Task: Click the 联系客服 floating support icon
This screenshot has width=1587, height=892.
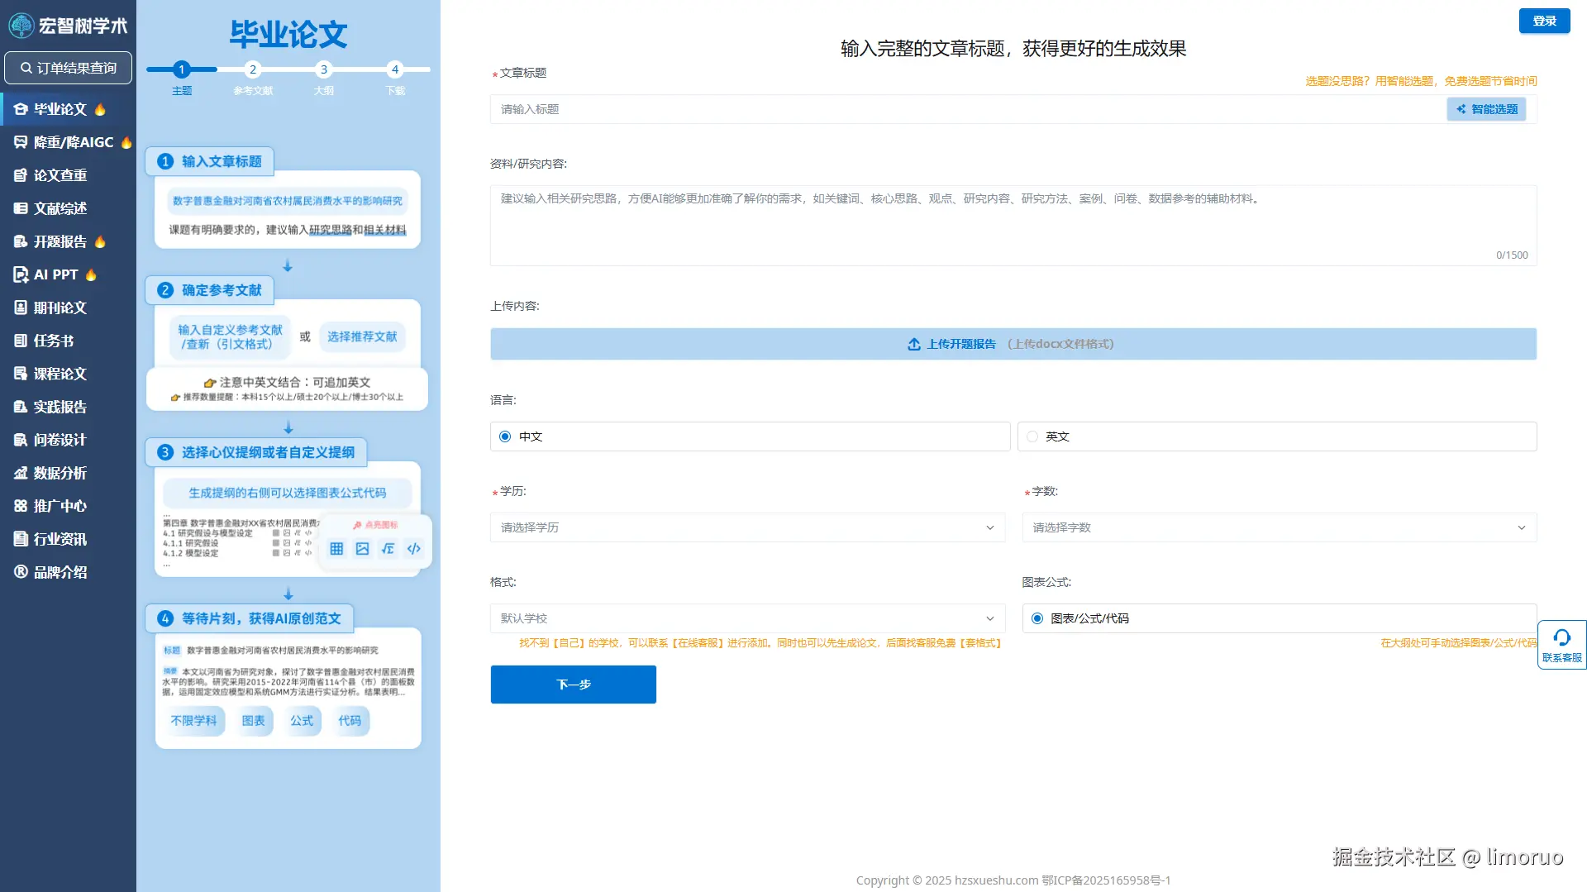Action: pyautogui.click(x=1562, y=645)
